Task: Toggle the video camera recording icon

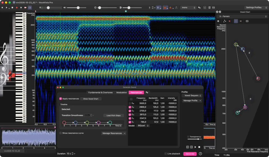Action: tap(25, 8)
